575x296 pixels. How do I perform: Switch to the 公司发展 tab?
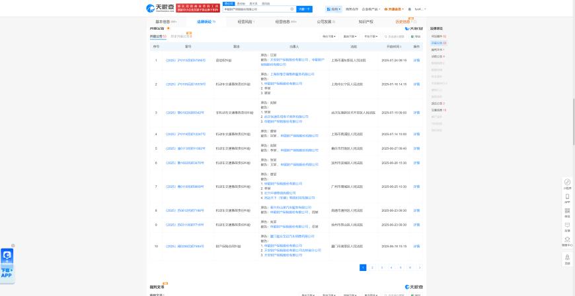[326, 22]
